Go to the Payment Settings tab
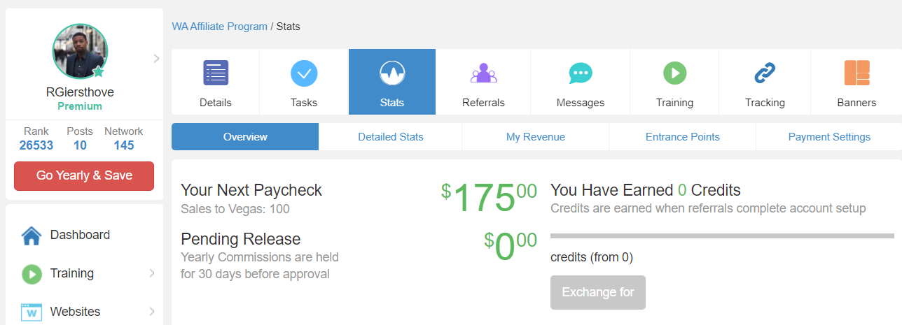This screenshot has height=325, width=902. [829, 137]
